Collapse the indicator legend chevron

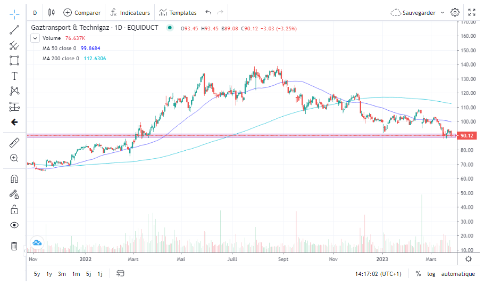coord(35,38)
